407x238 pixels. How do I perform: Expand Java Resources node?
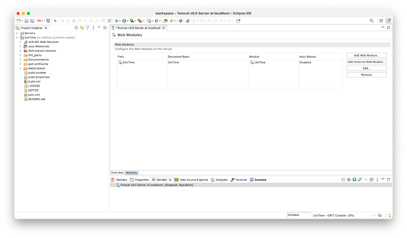click(20, 46)
